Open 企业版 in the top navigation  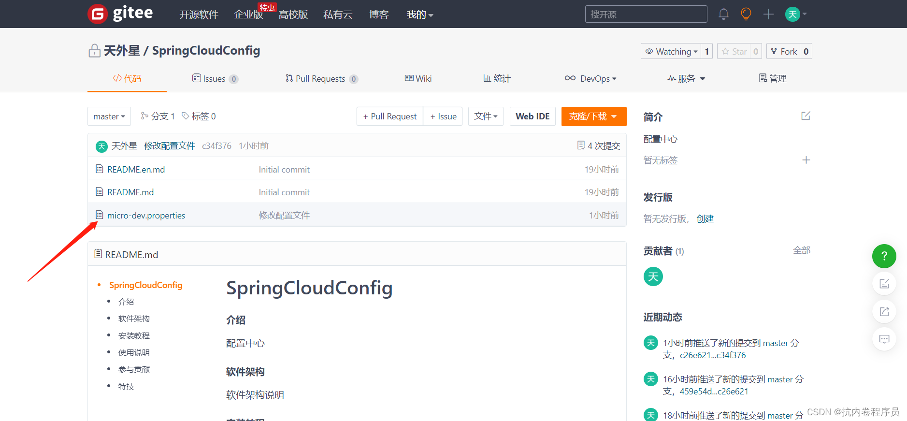click(x=248, y=15)
